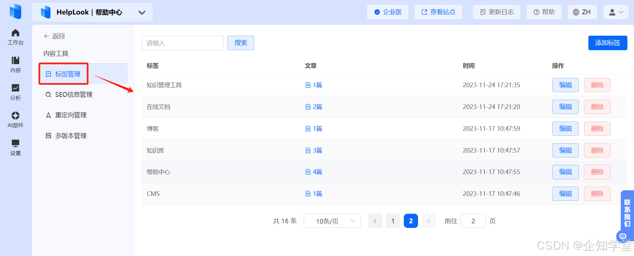Open 更新日志 changelog
Screen dimensions: 634x256
496,12
